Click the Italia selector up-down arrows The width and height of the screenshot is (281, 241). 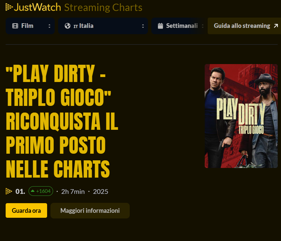[x=143, y=26]
